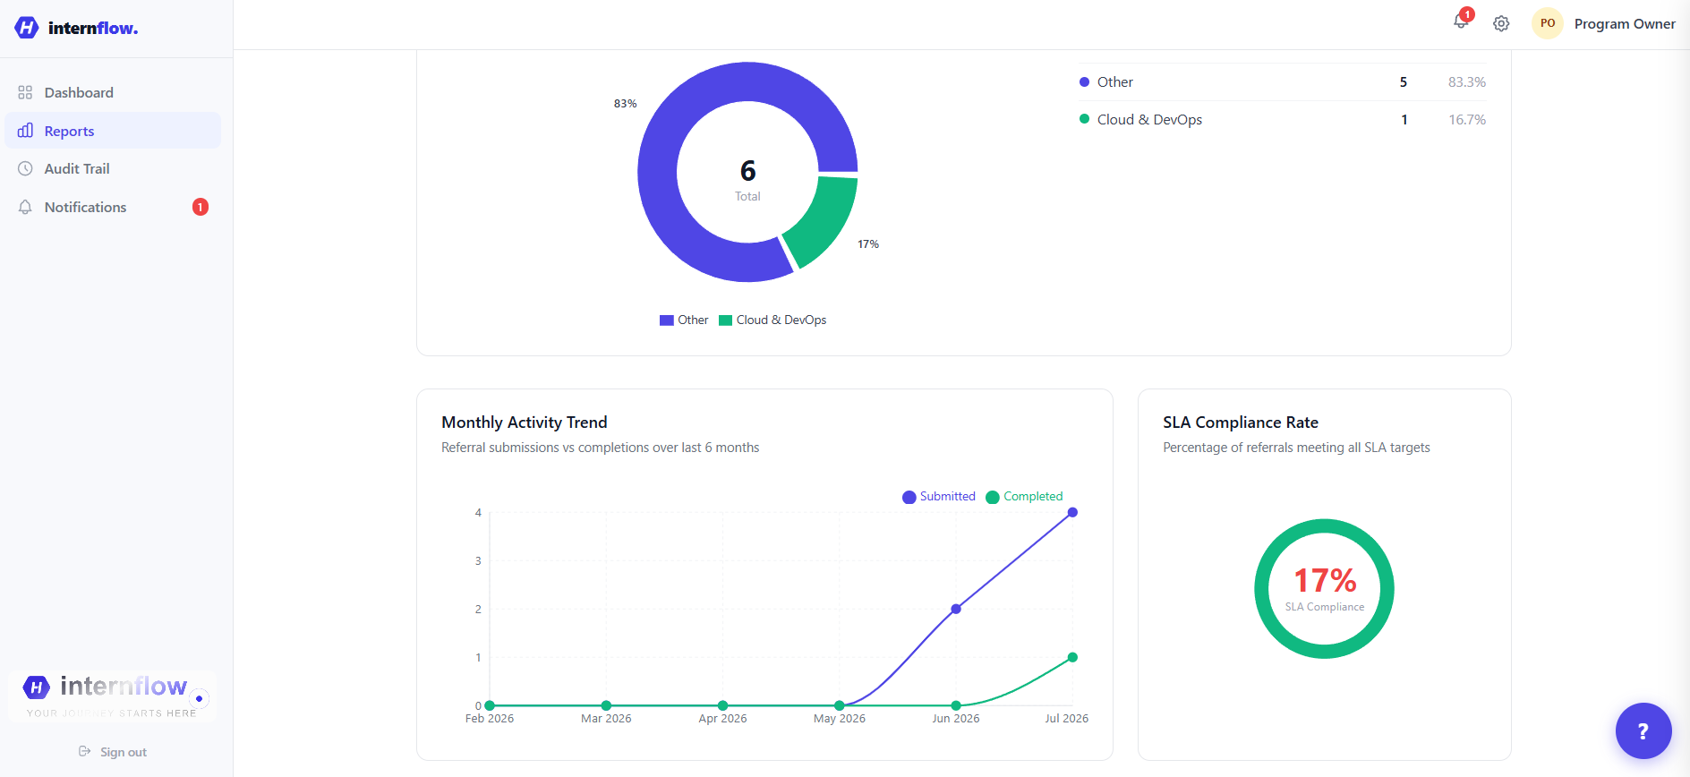Click the donut center total 6
The width and height of the screenshot is (1690, 777).
(x=747, y=171)
